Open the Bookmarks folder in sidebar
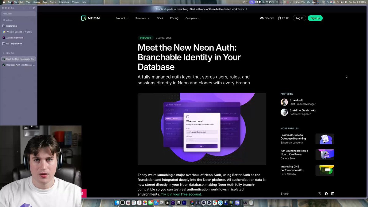 (x=12, y=26)
